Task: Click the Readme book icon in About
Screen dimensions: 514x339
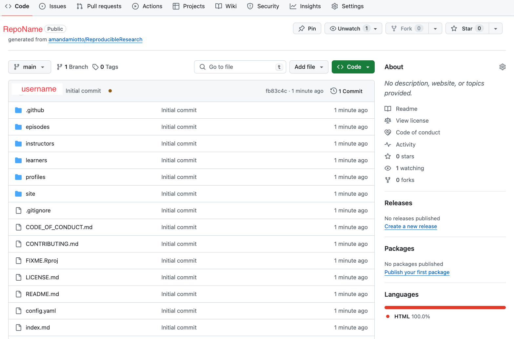Action: pyautogui.click(x=388, y=109)
